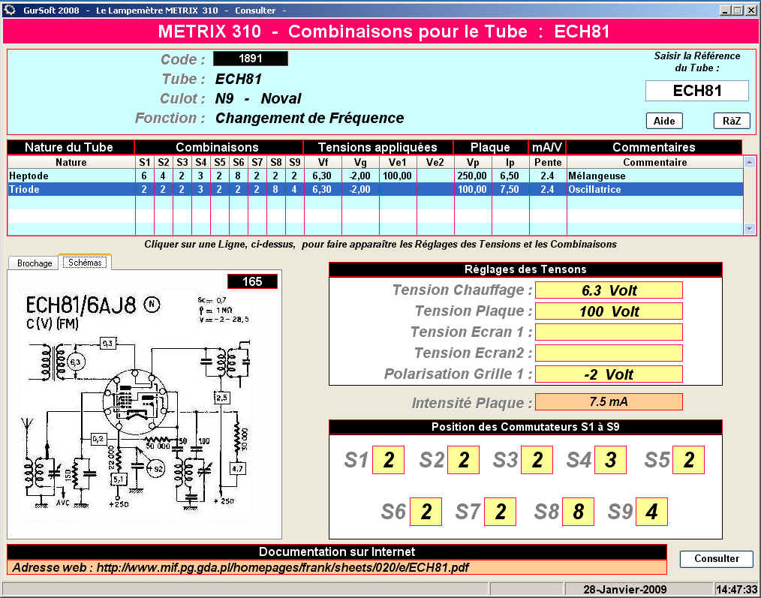Click the Aide help button
This screenshot has height=598, width=761.
pyautogui.click(x=664, y=121)
